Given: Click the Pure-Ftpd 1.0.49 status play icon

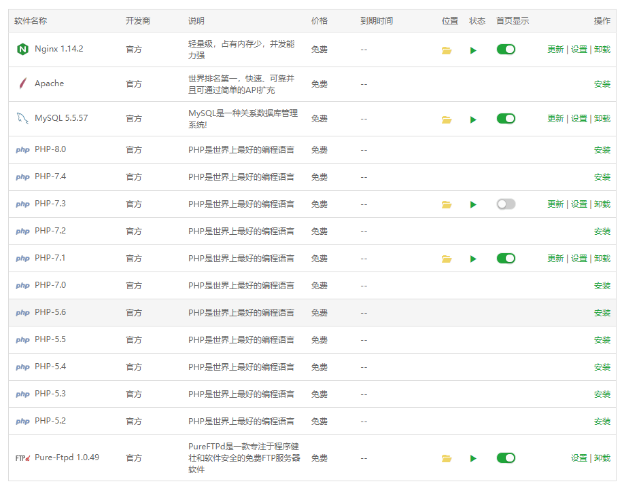Looking at the screenshot, I should click(473, 458).
